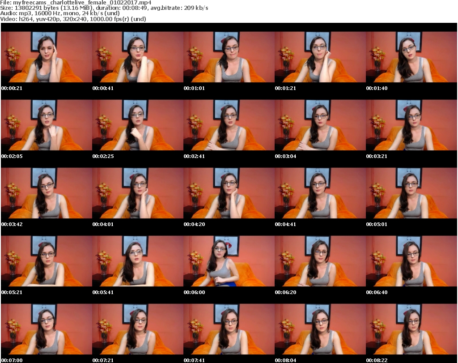Choose the frame above label 00:01:21
This screenshot has height=363, width=458.
(x=320, y=57)
